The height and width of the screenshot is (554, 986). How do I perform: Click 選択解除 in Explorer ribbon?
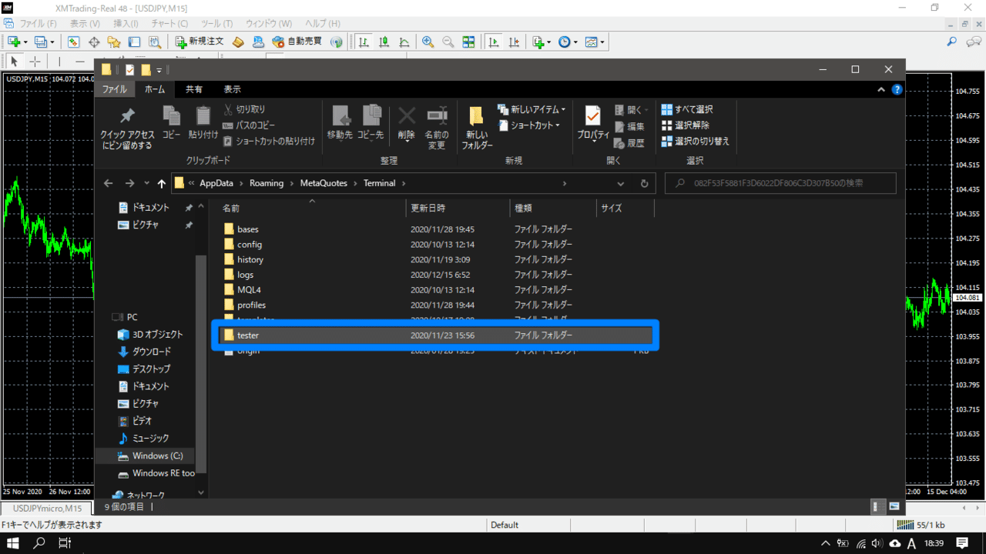tap(686, 125)
